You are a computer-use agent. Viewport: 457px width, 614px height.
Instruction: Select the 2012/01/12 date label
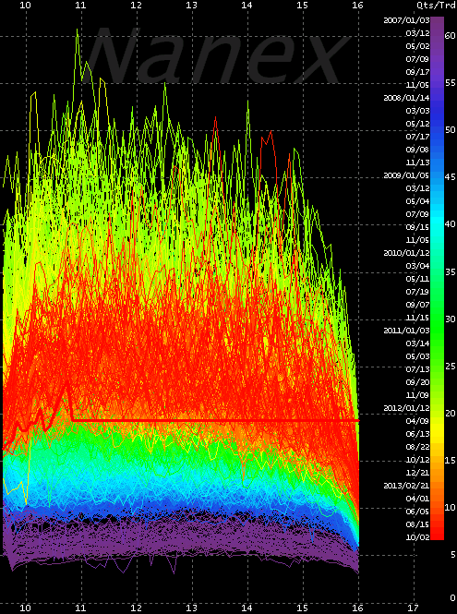[406, 408]
